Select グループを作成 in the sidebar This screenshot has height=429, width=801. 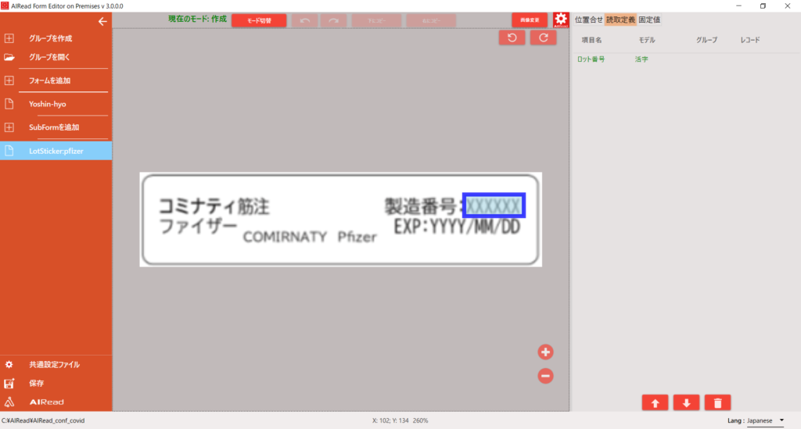pyautogui.click(x=50, y=38)
